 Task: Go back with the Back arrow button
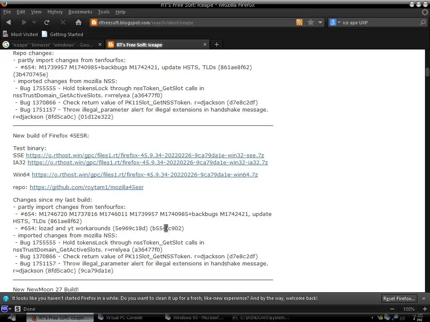pyautogui.click(x=8, y=23)
